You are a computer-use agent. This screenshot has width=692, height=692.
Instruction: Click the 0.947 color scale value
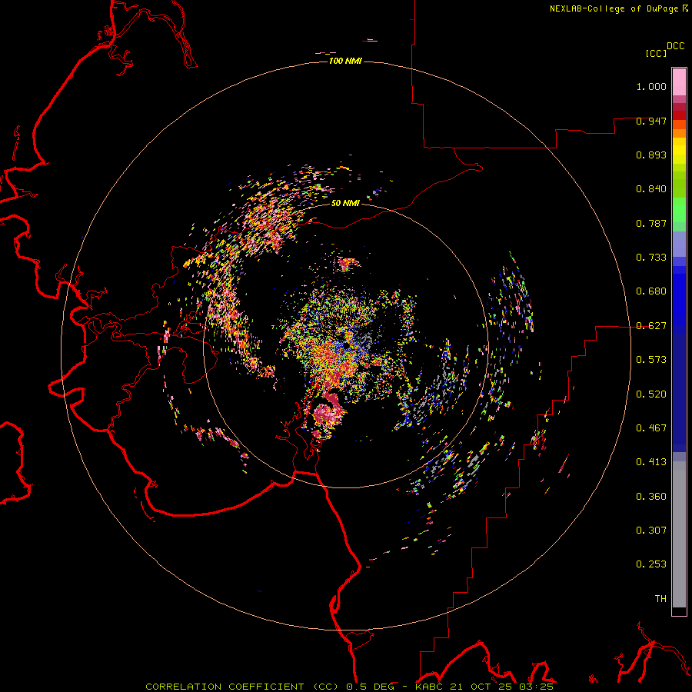click(x=651, y=121)
